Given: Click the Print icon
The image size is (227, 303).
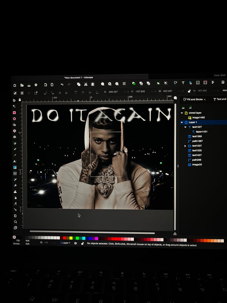Looking at the screenshot, I should [x=36, y=85].
